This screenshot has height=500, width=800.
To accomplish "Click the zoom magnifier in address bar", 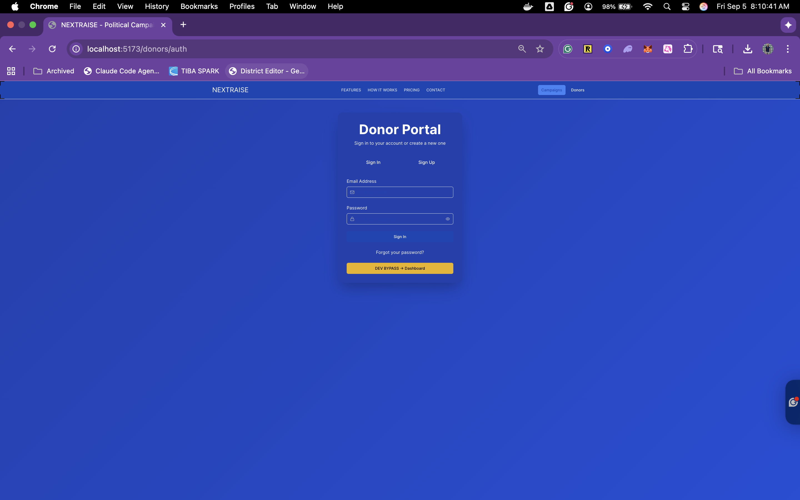I will [522, 49].
